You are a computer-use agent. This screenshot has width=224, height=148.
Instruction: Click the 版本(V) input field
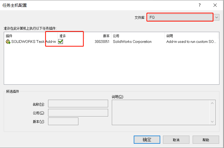[x=63, y=121]
